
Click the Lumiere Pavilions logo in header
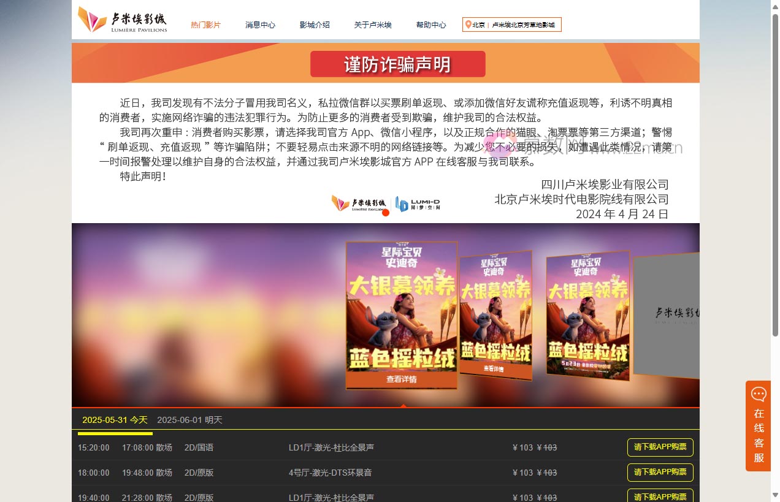point(123,20)
